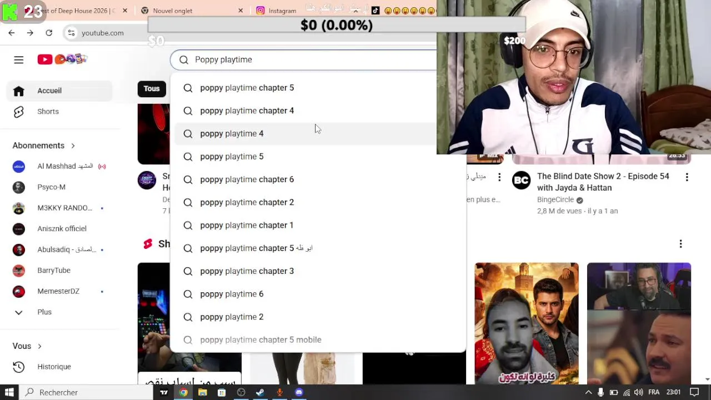Choose suggestion poppy playtime chapter 3

(318, 271)
